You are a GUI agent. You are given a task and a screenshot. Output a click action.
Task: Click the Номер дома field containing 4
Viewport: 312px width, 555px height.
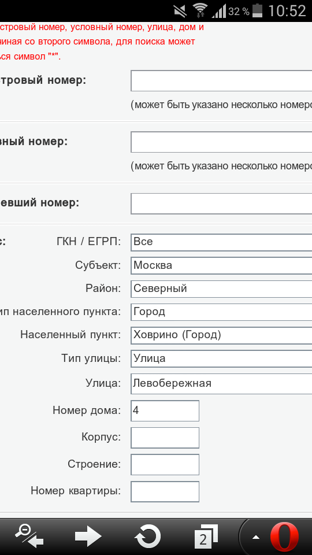(165, 410)
